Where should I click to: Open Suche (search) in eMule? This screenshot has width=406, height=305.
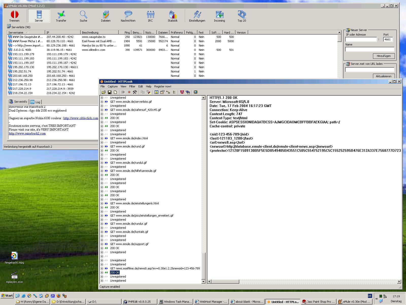click(x=83, y=16)
